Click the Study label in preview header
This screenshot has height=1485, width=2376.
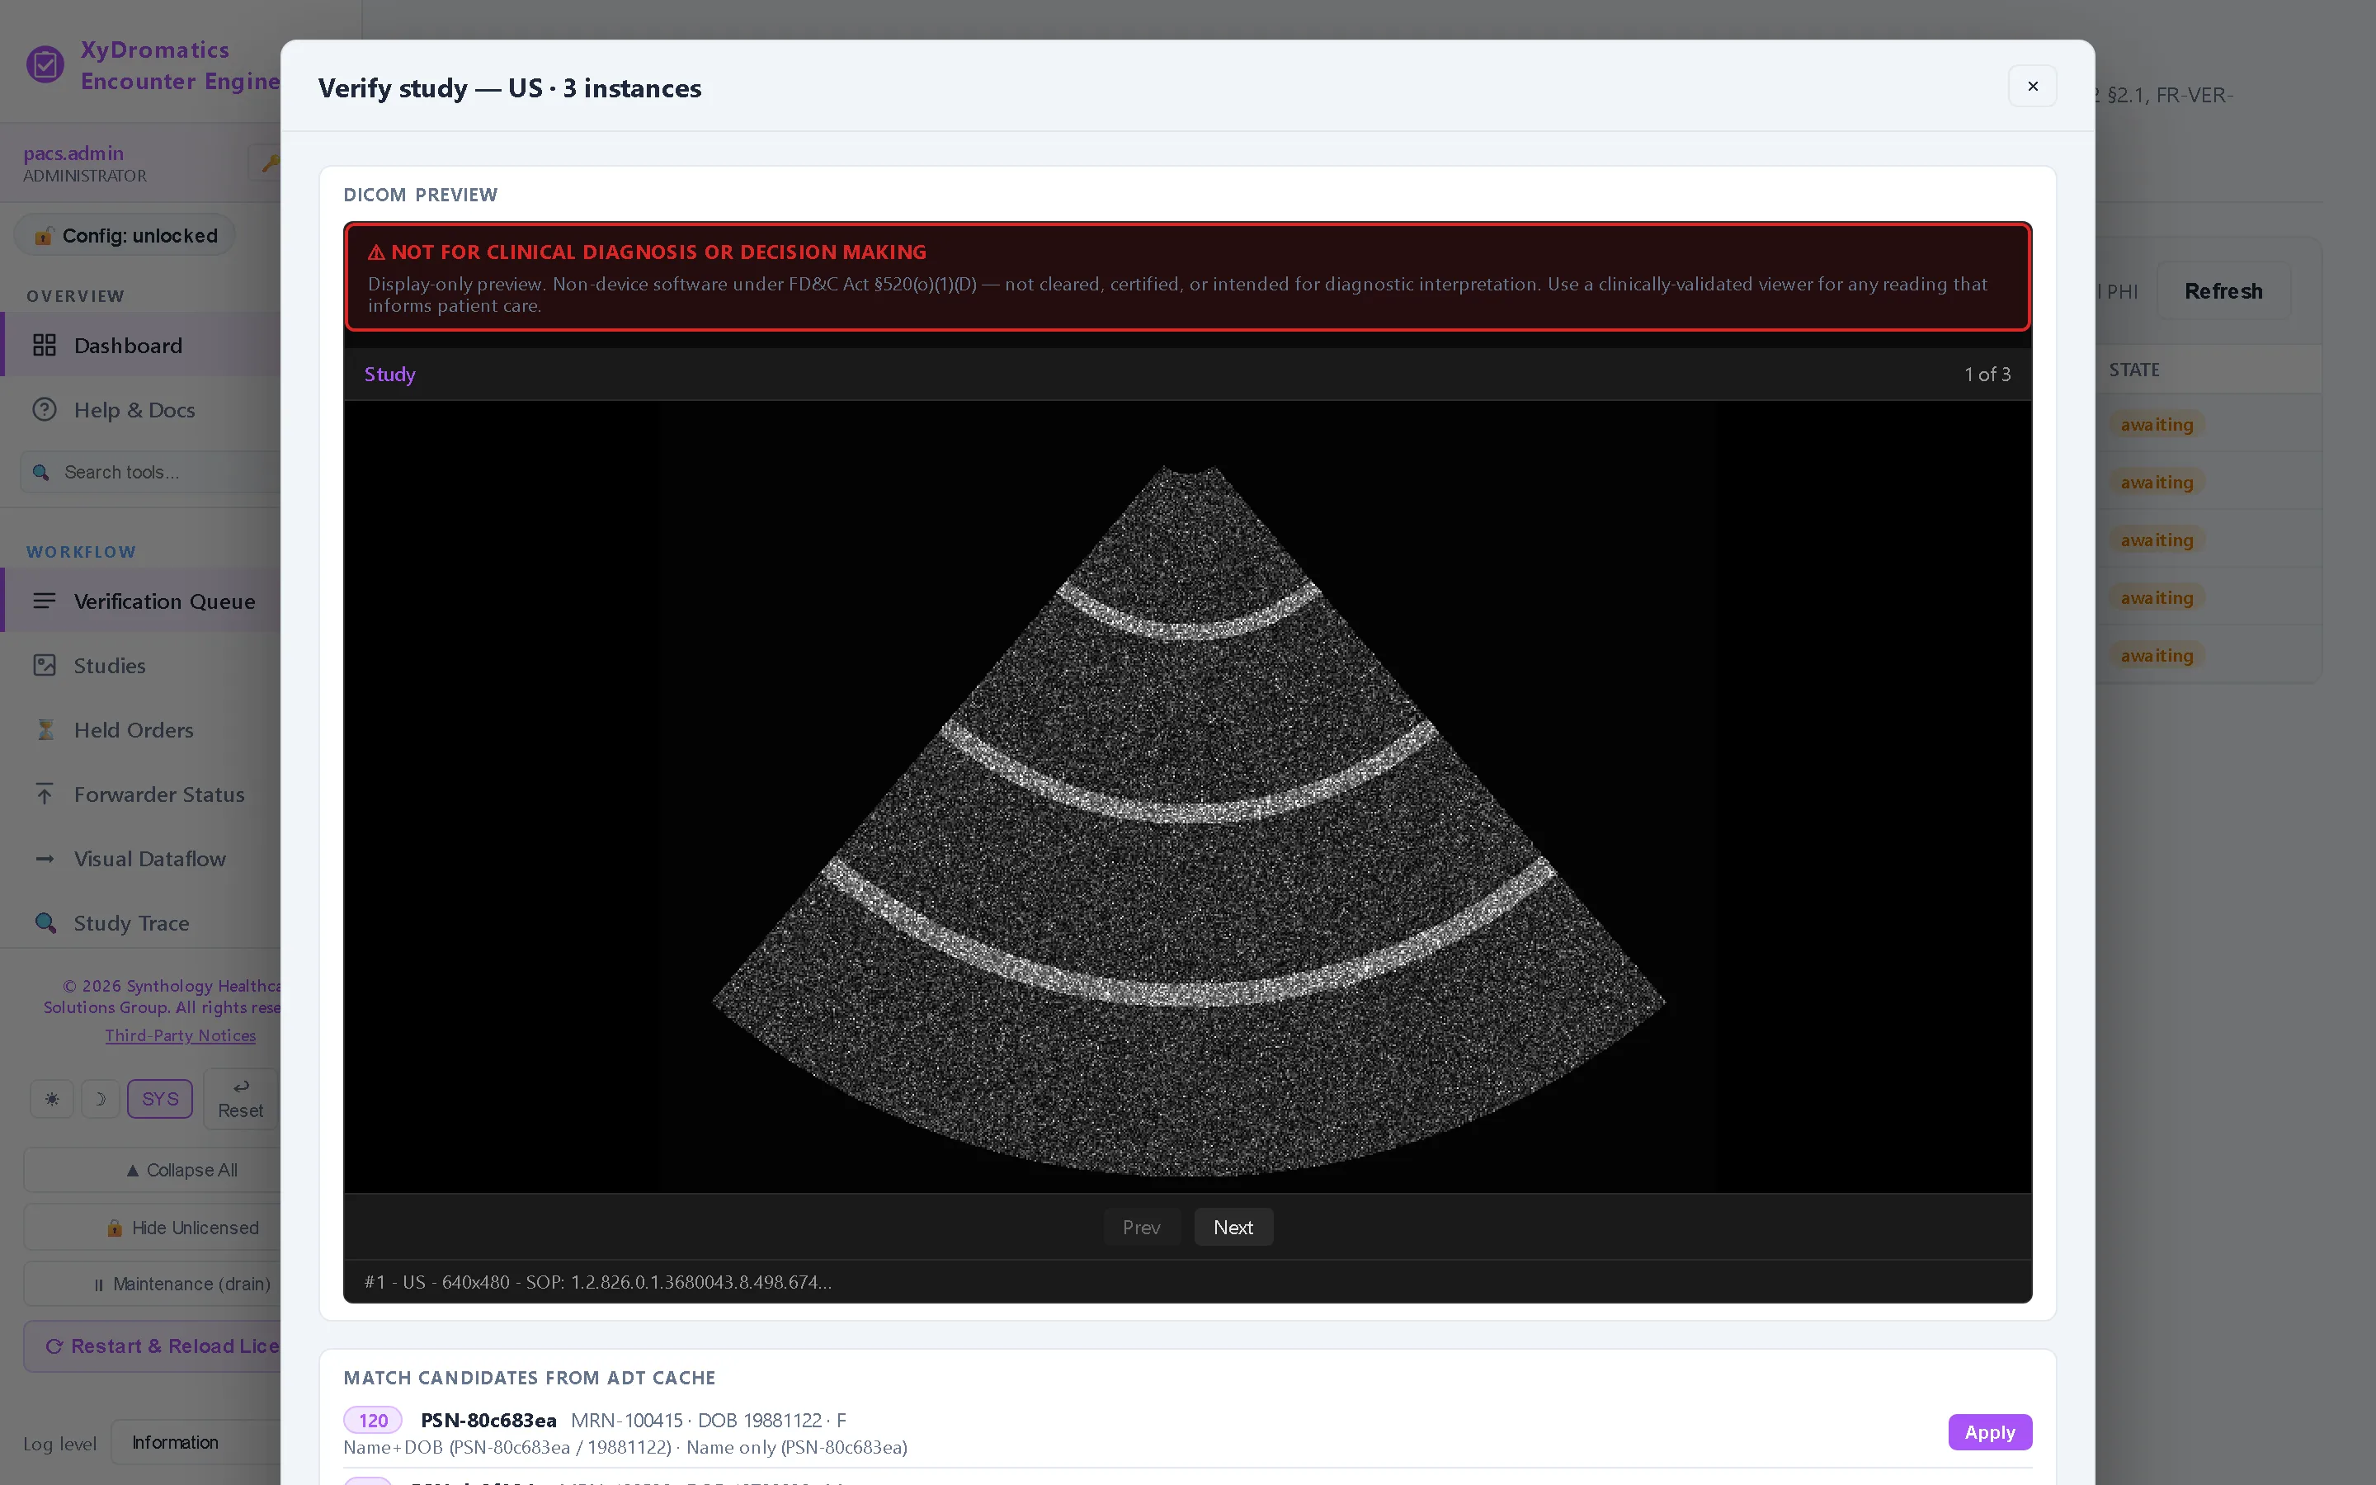(x=389, y=375)
